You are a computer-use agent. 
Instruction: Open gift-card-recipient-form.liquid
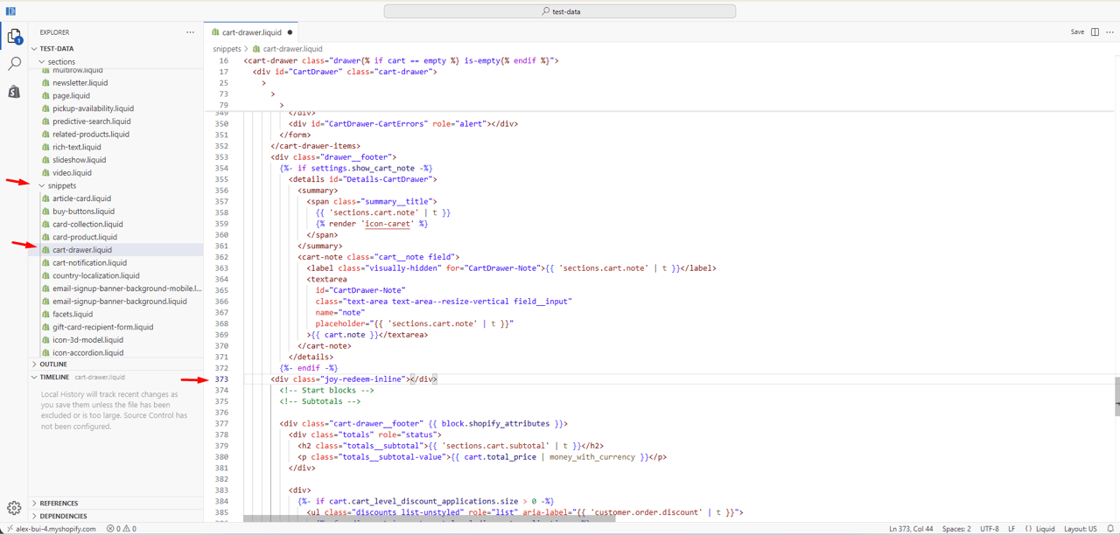pos(102,327)
